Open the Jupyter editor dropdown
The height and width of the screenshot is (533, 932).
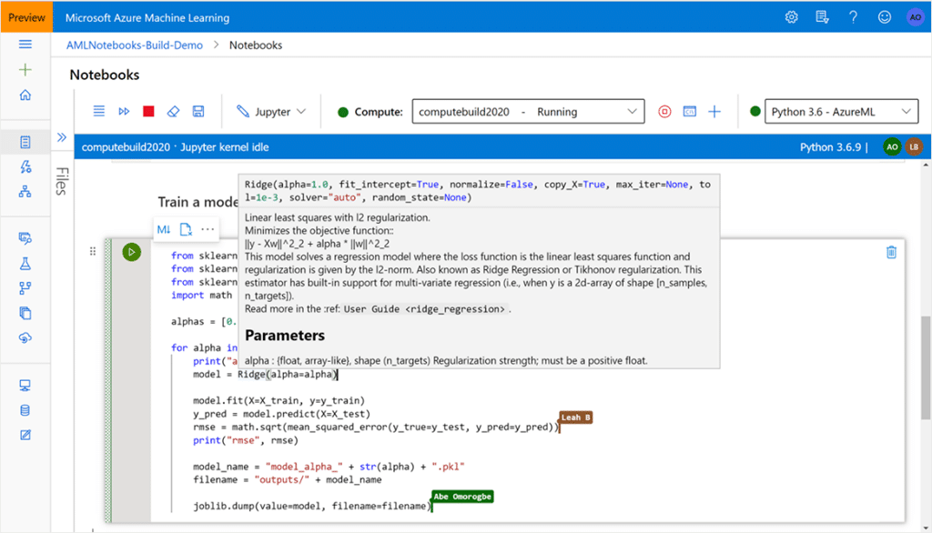[x=271, y=112]
